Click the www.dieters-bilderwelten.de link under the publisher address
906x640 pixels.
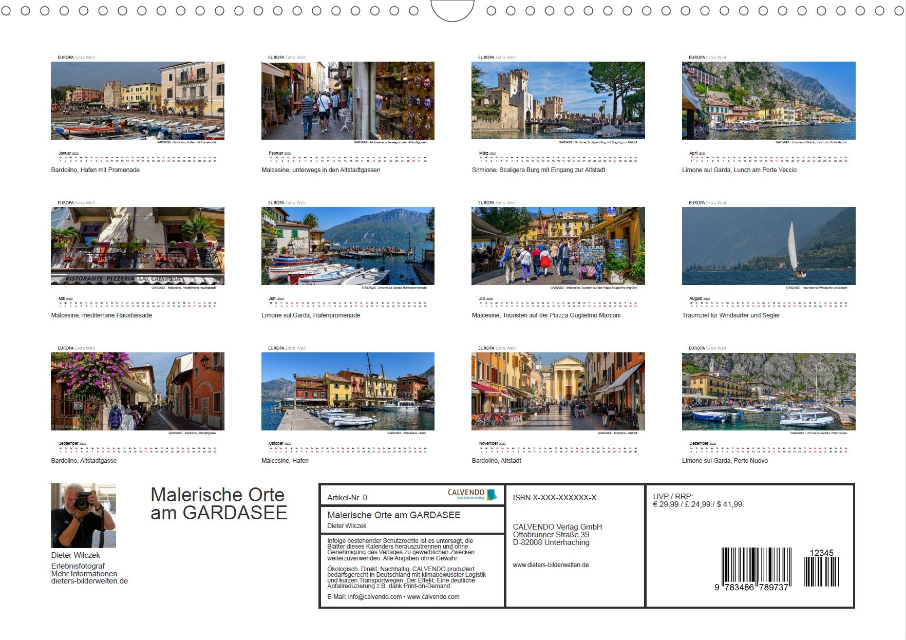pos(551,565)
